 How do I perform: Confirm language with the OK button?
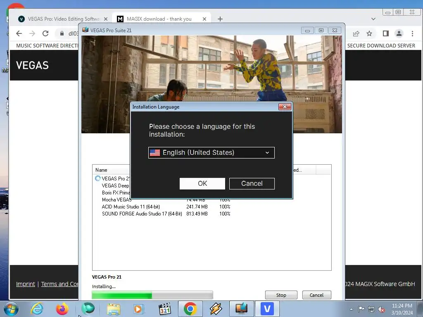pyautogui.click(x=202, y=184)
